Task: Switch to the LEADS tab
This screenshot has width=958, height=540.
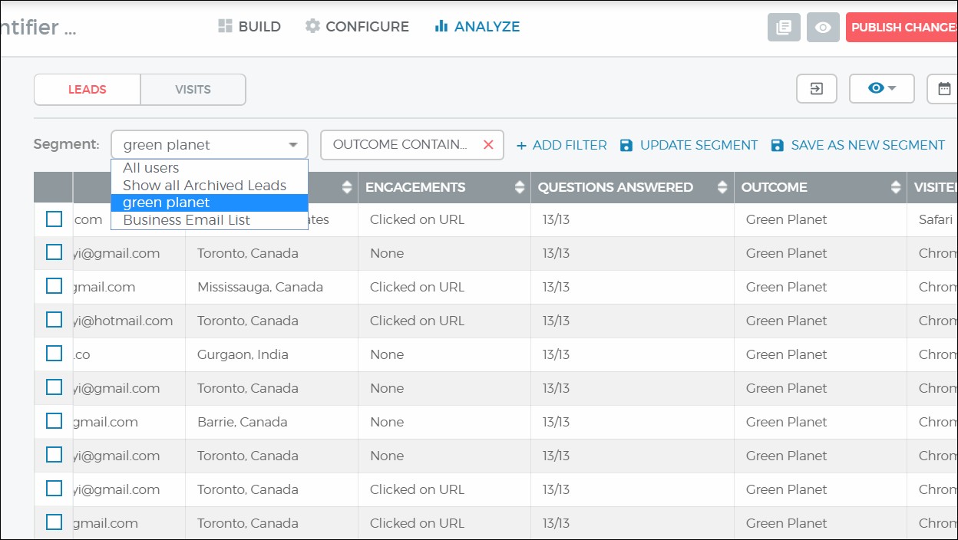Action: 87,89
